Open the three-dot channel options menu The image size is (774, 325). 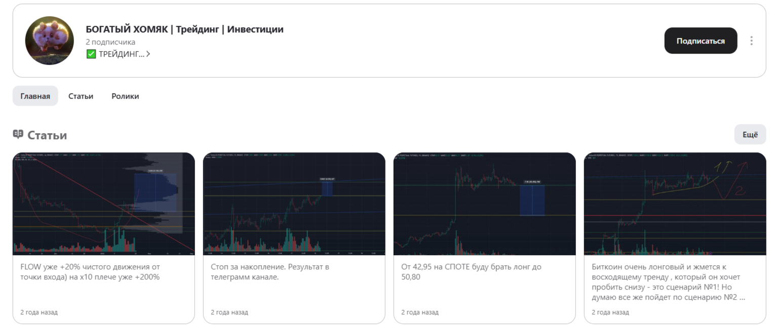(x=751, y=40)
